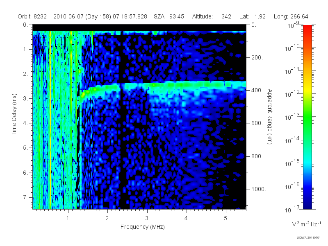Click the horizontal echo trace near 4 MHz

click(x=187, y=85)
